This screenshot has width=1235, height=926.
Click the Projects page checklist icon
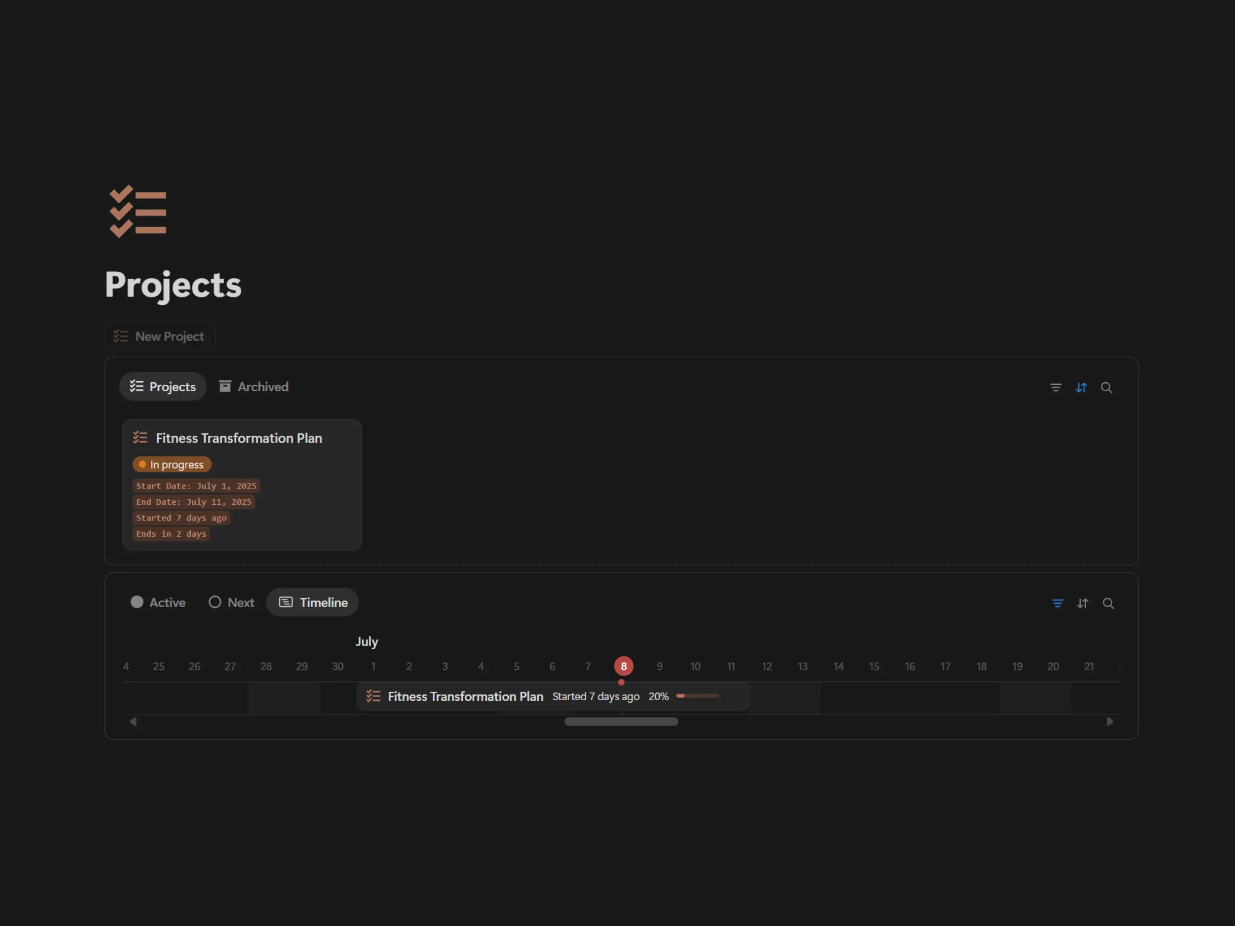tap(138, 211)
